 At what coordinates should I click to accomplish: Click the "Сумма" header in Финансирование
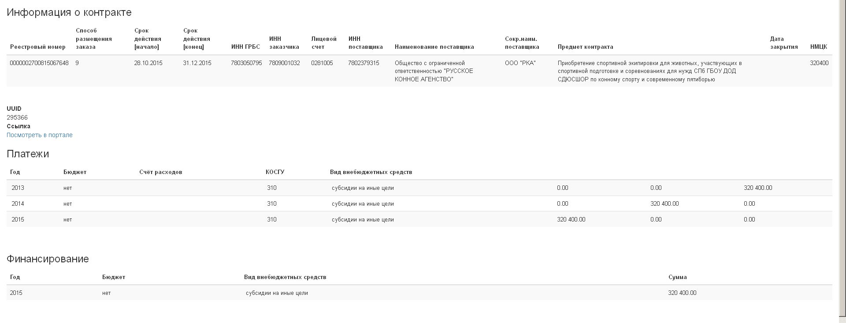click(x=677, y=277)
